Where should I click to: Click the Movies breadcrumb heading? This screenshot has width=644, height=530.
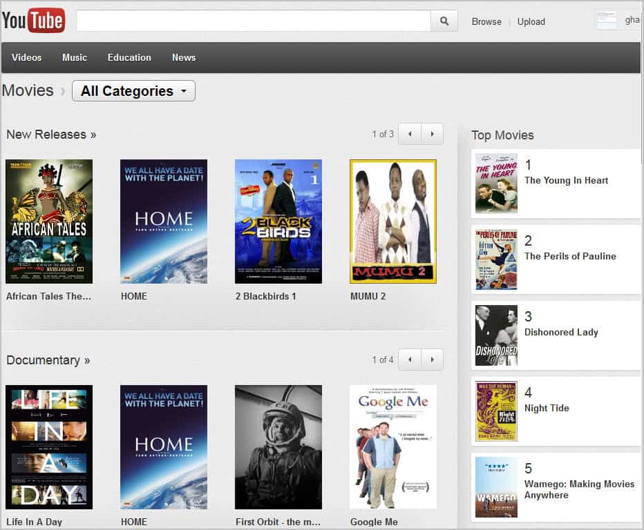[28, 90]
